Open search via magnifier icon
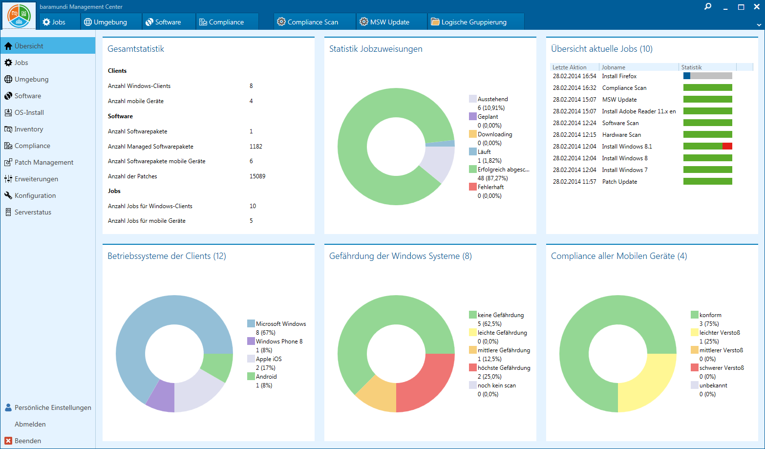The height and width of the screenshot is (449, 765). coord(708,7)
